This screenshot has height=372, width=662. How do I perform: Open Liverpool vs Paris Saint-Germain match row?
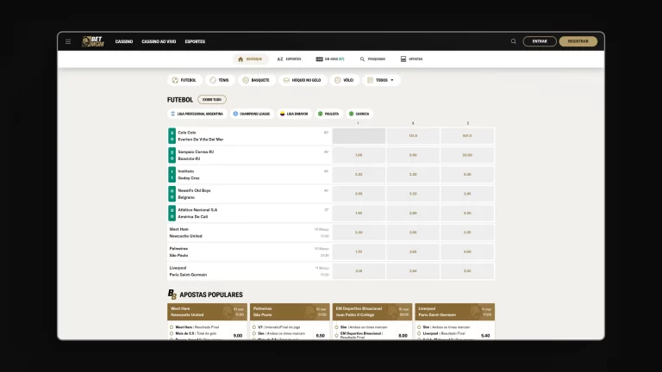(249, 271)
